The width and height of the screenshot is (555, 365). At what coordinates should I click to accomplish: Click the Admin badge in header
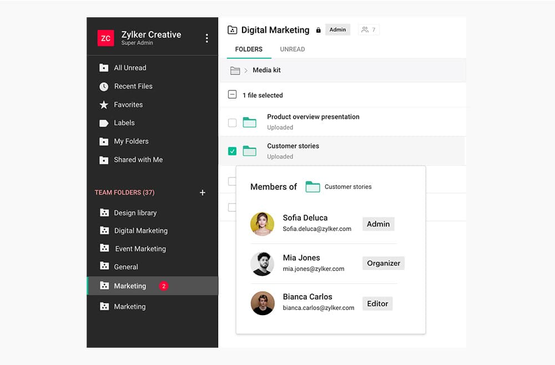point(337,30)
